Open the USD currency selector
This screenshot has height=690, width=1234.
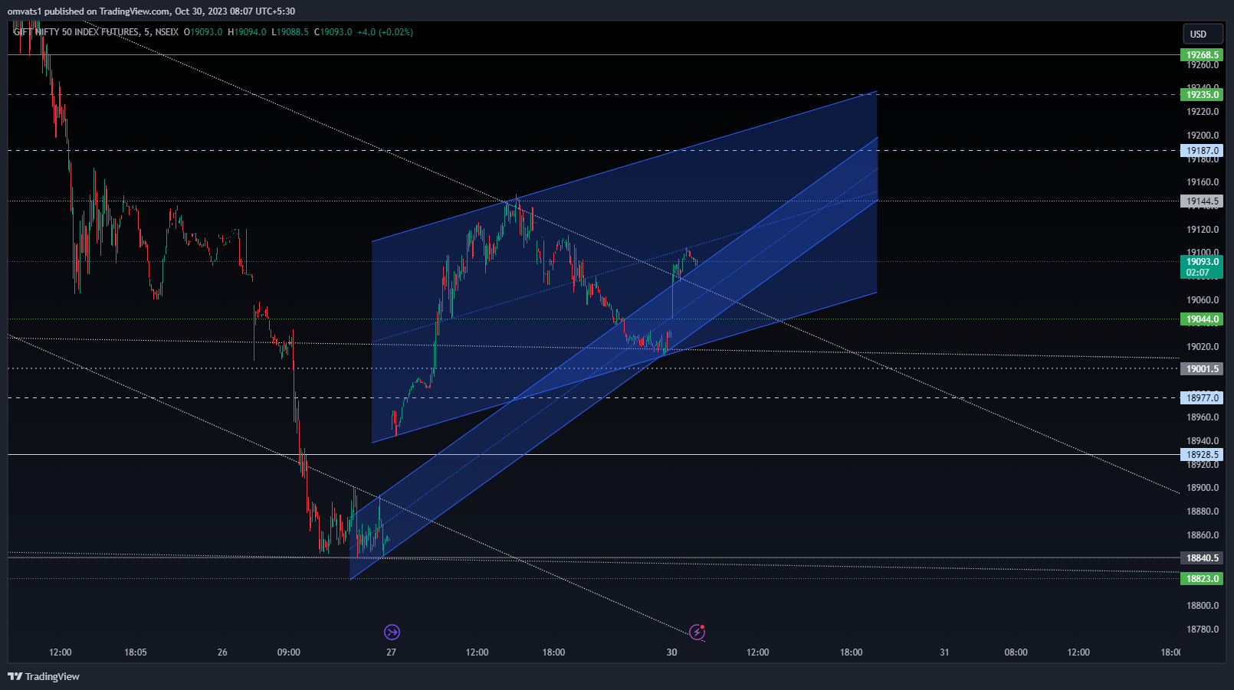pos(1203,34)
